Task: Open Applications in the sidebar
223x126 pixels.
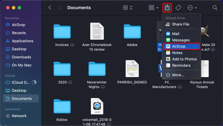Action: 21,41
